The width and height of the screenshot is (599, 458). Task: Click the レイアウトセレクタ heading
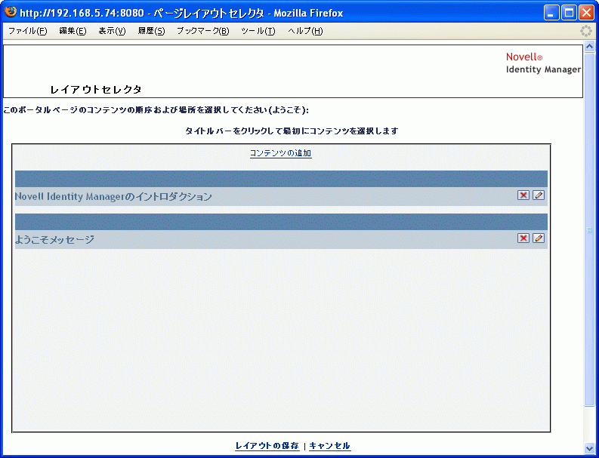(x=96, y=90)
